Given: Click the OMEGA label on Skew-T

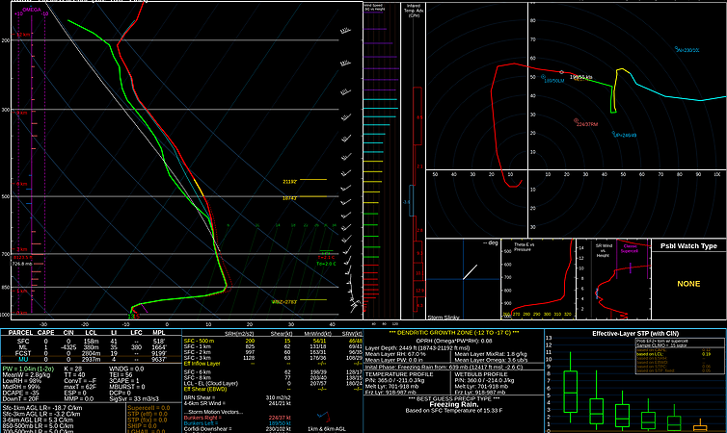Looking at the screenshot, I should coord(32,10).
